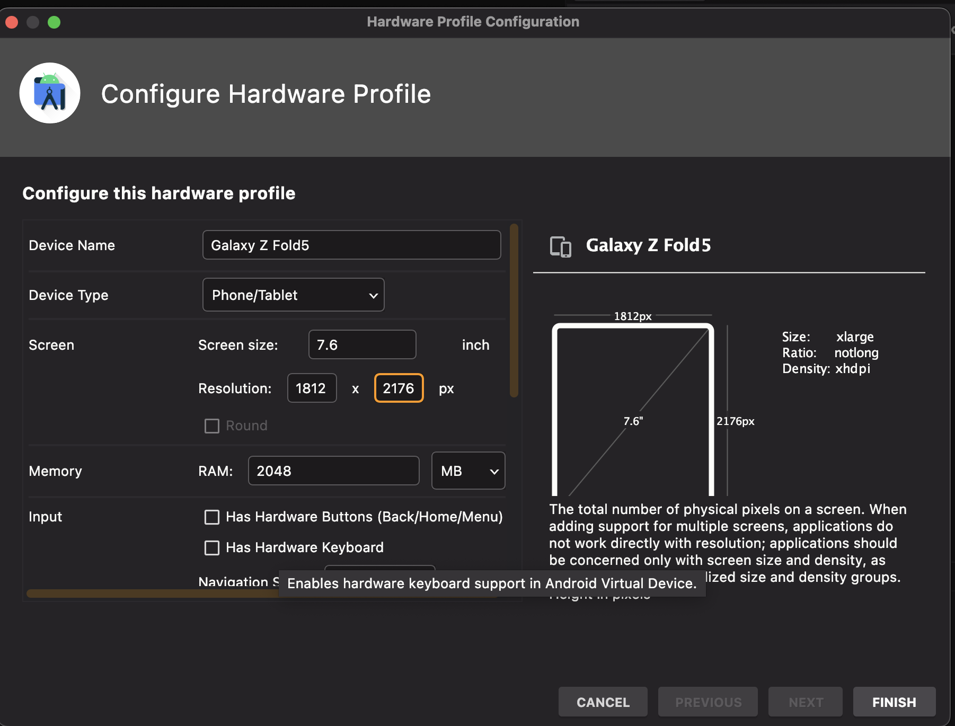Click the 'Screen size:' label
The height and width of the screenshot is (726, 955).
[238, 345]
